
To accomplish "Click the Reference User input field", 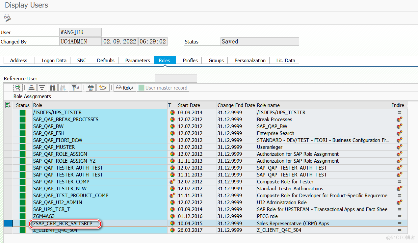I will [175, 78].
